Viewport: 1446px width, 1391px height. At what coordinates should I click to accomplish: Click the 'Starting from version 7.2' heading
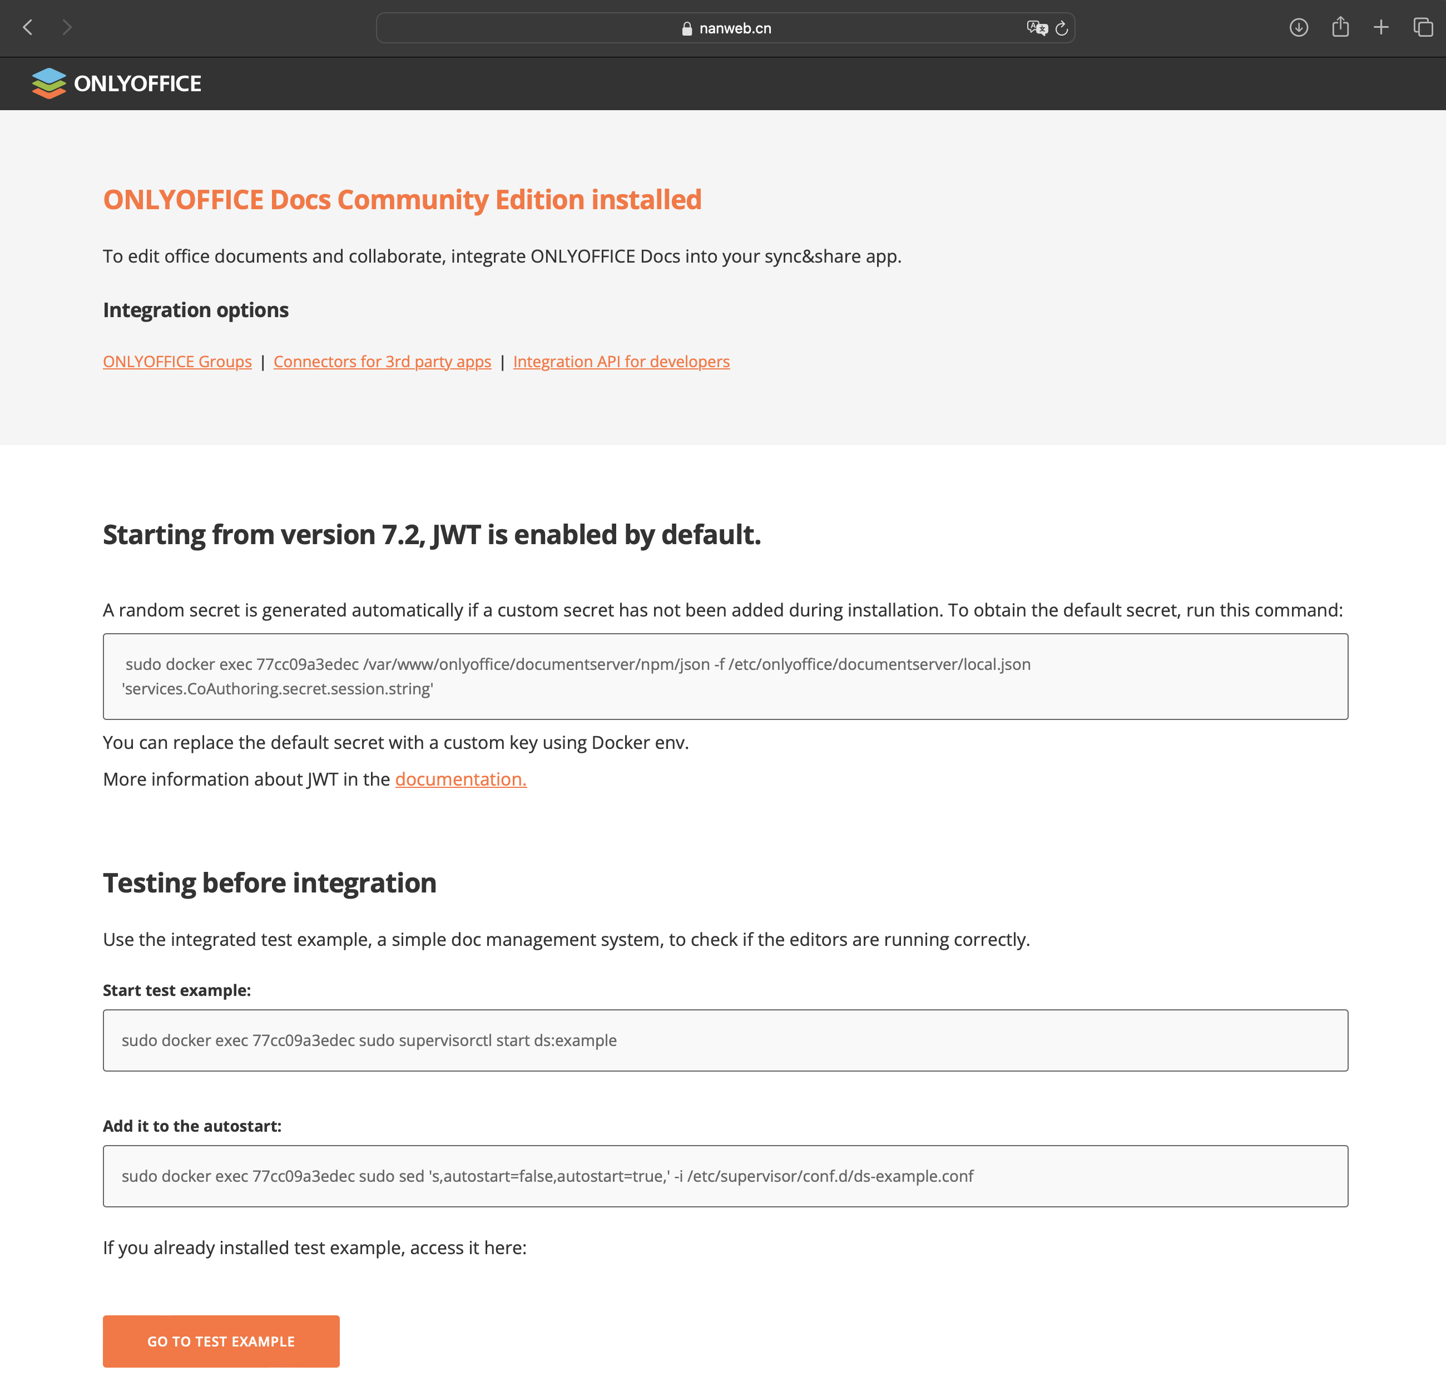pyautogui.click(x=432, y=534)
